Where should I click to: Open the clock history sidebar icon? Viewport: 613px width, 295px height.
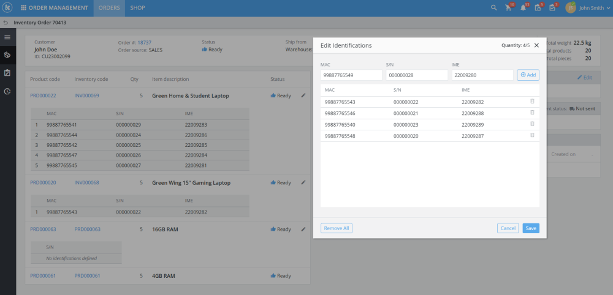coord(7,91)
